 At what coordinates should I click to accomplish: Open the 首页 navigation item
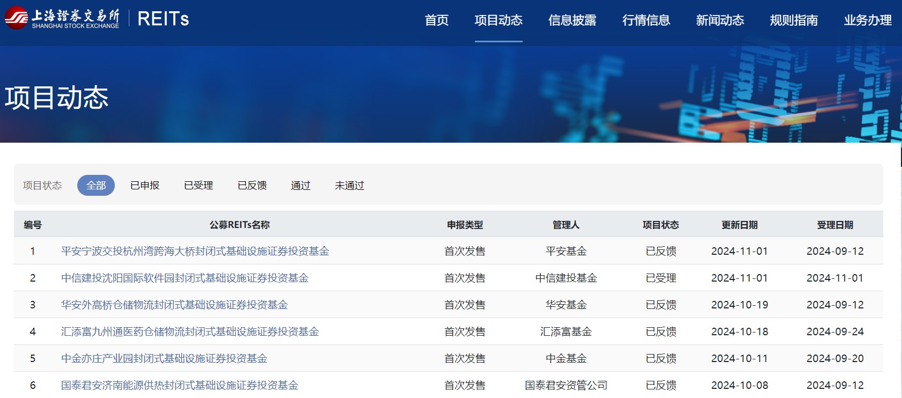[x=437, y=20]
